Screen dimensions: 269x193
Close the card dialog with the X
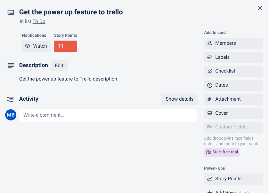tap(260, 8)
